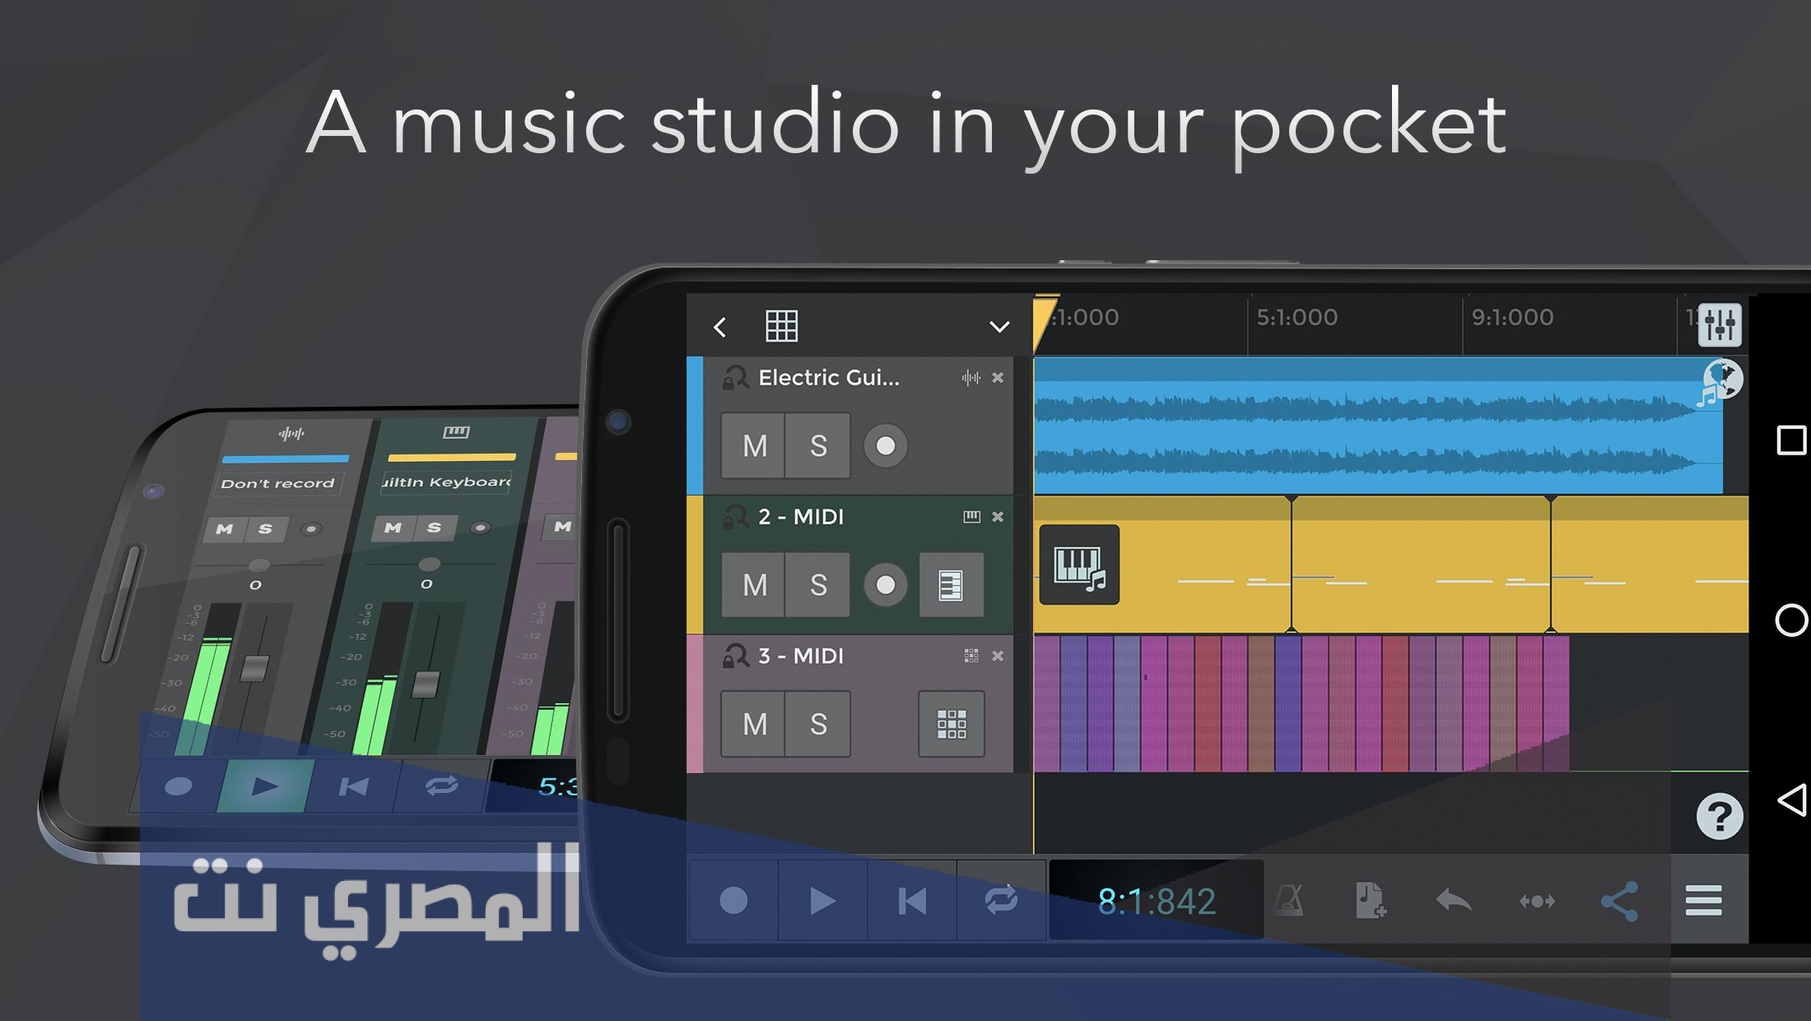Screen dimensions: 1811x1021
Task: Click the metronome icon
Action: 1288,901
